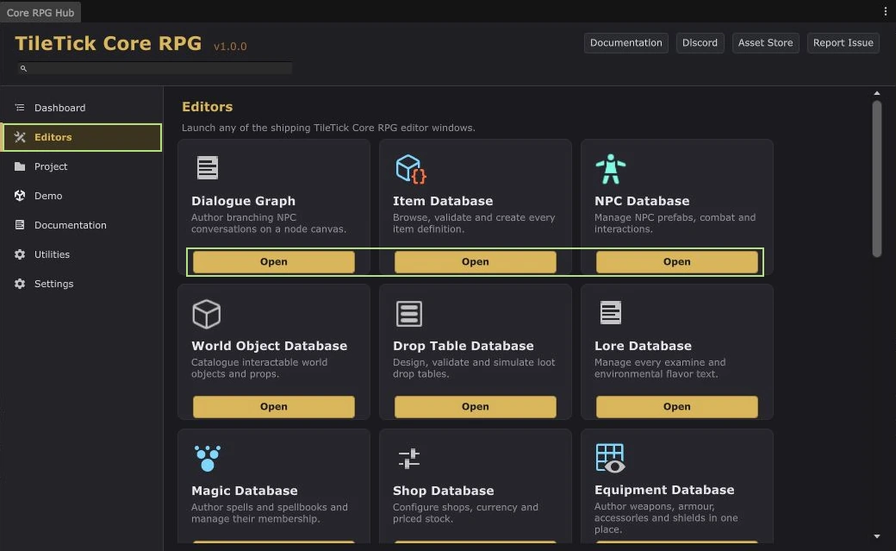The width and height of the screenshot is (896, 551).
Task: Click the Drop Table Database title
Action: pyautogui.click(x=464, y=346)
